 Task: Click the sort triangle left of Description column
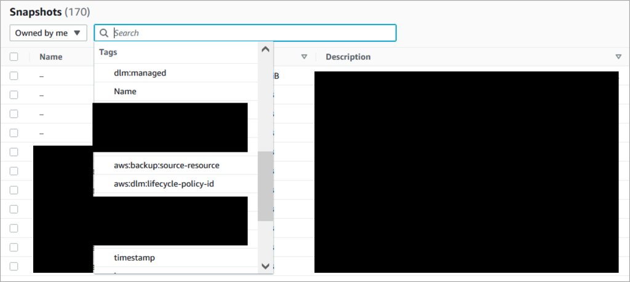tap(304, 57)
